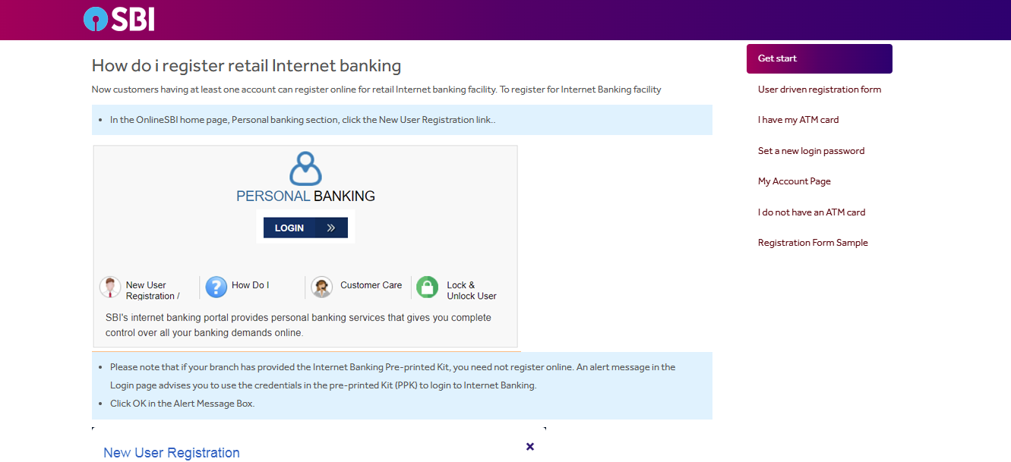The image size is (1011, 462).
Task: Click the page title about registering retail Internet banking
Action: (246, 66)
